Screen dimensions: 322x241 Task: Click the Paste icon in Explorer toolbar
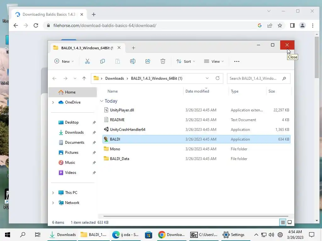(x=118, y=61)
